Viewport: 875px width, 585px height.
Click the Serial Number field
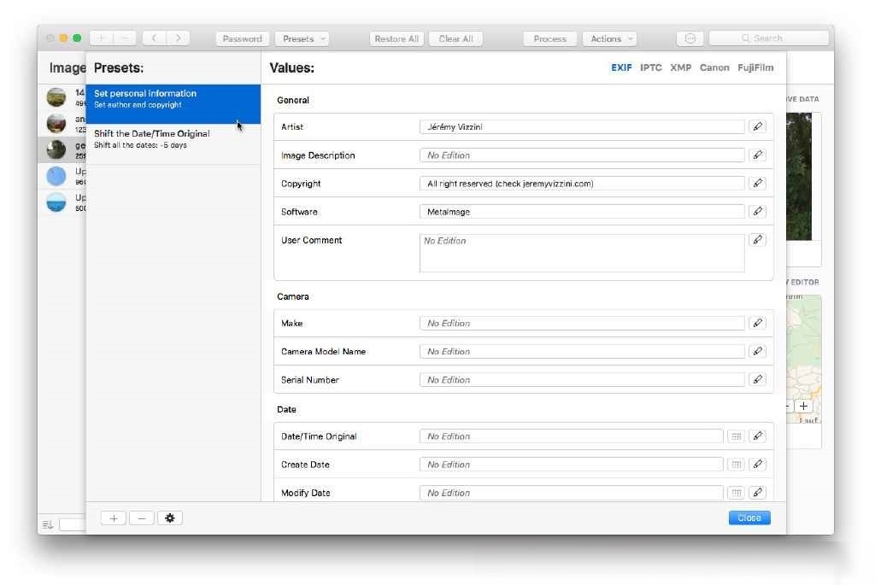click(581, 379)
